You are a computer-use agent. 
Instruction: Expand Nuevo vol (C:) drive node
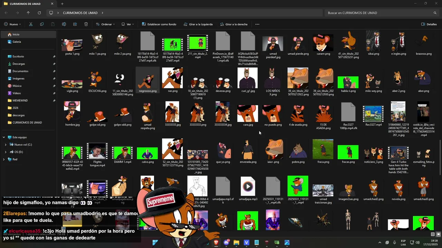point(6,145)
